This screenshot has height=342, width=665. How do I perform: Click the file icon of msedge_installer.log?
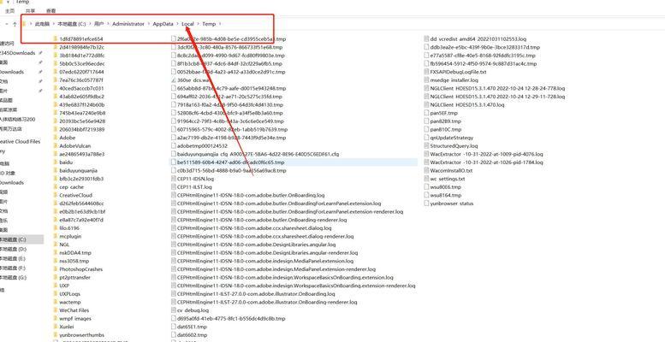(427, 80)
